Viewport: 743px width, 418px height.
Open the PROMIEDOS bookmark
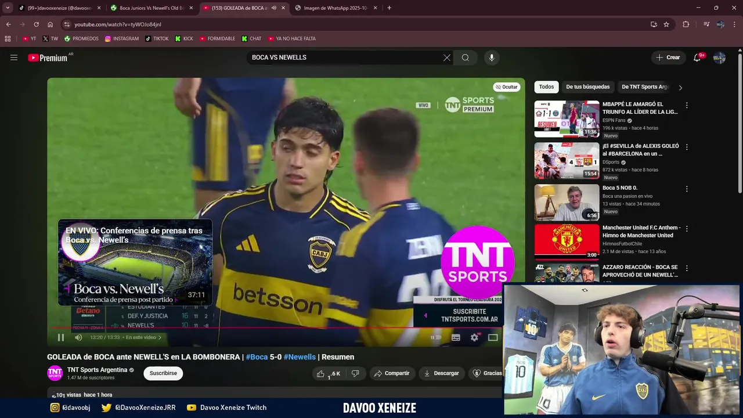(x=81, y=39)
